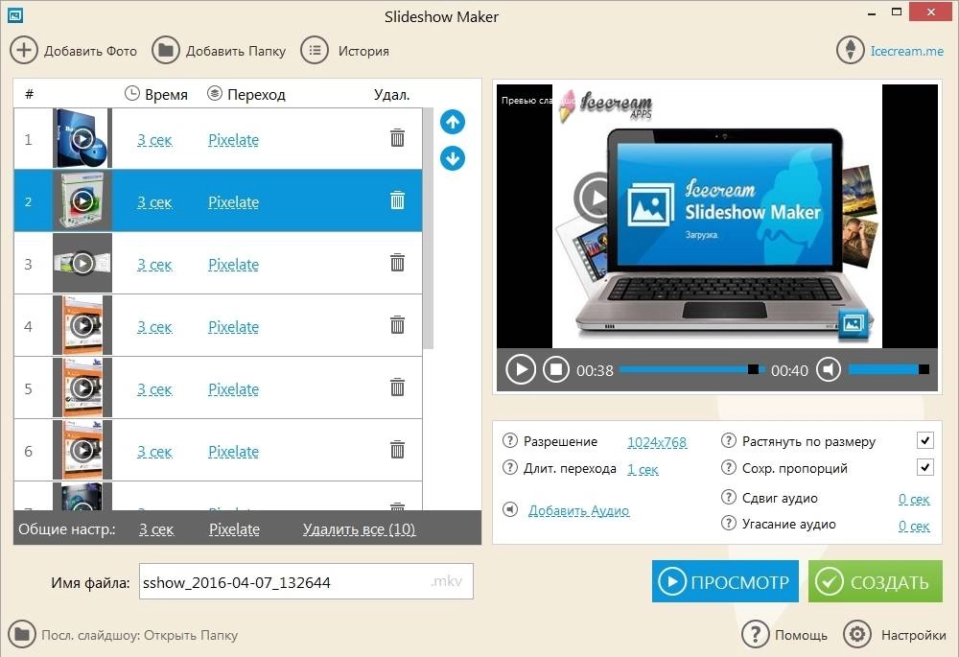Open Pixelate transition for slide 1
The image size is (959, 657).
point(234,140)
